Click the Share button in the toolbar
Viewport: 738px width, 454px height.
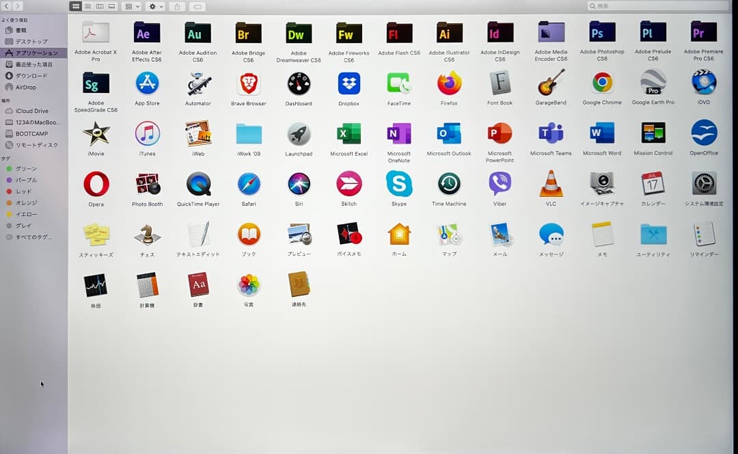click(x=177, y=6)
